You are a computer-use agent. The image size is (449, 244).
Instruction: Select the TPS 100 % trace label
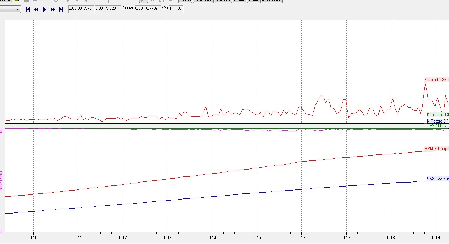tap(436, 126)
